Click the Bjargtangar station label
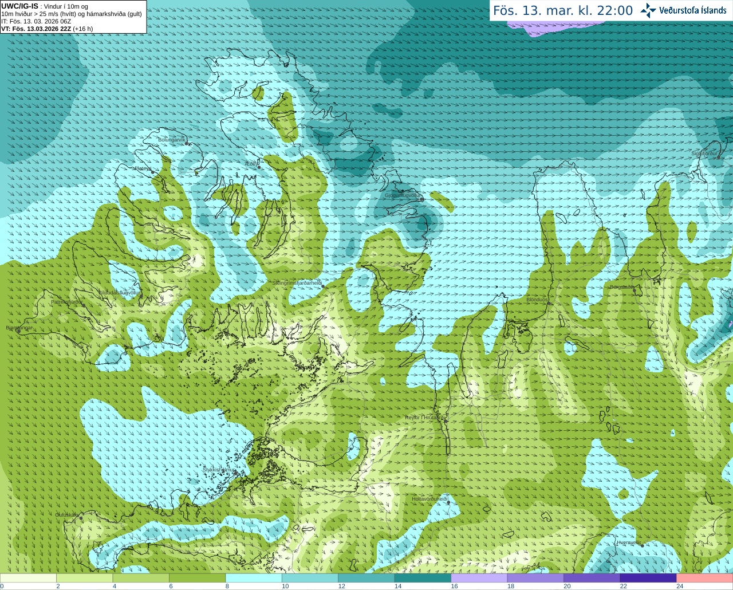This screenshot has width=733, height=590. pos(19,328)
